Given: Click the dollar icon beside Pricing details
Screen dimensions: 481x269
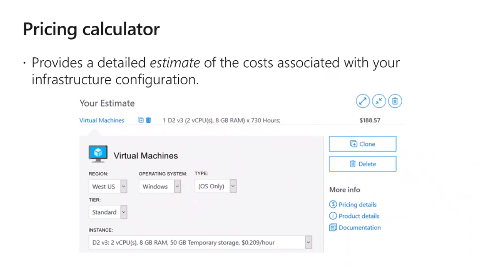Looking at the screenshot, I should (333, 204).
